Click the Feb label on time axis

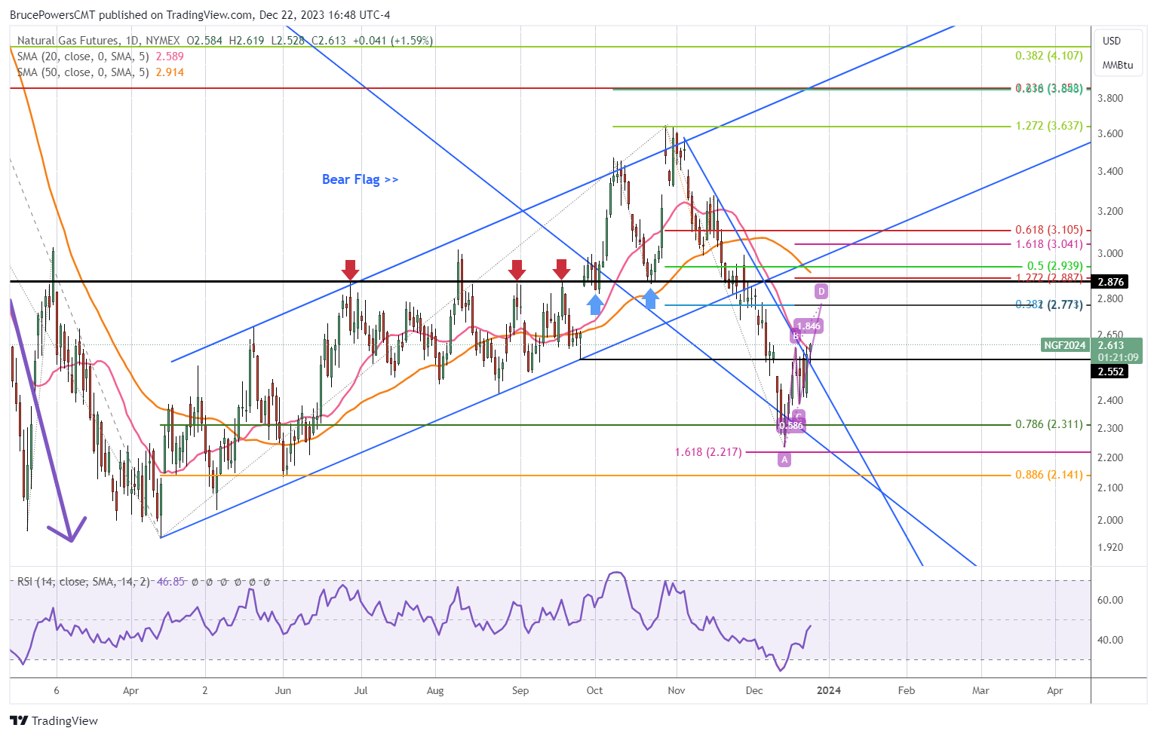[907, 690]
